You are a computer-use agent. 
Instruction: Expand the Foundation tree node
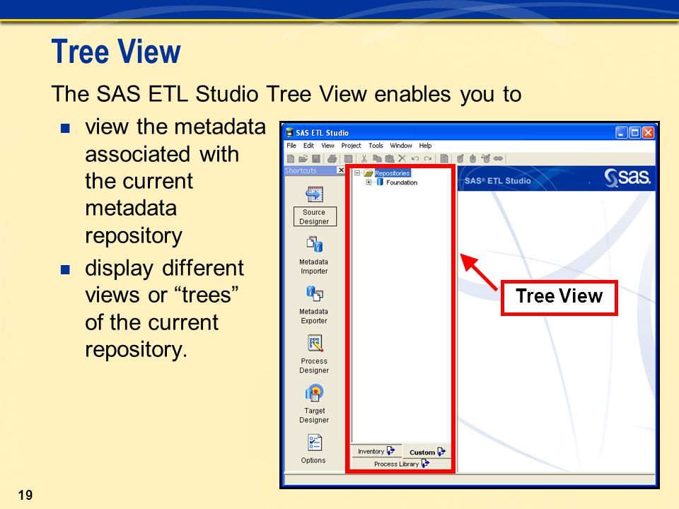click(x=368, y=182)
